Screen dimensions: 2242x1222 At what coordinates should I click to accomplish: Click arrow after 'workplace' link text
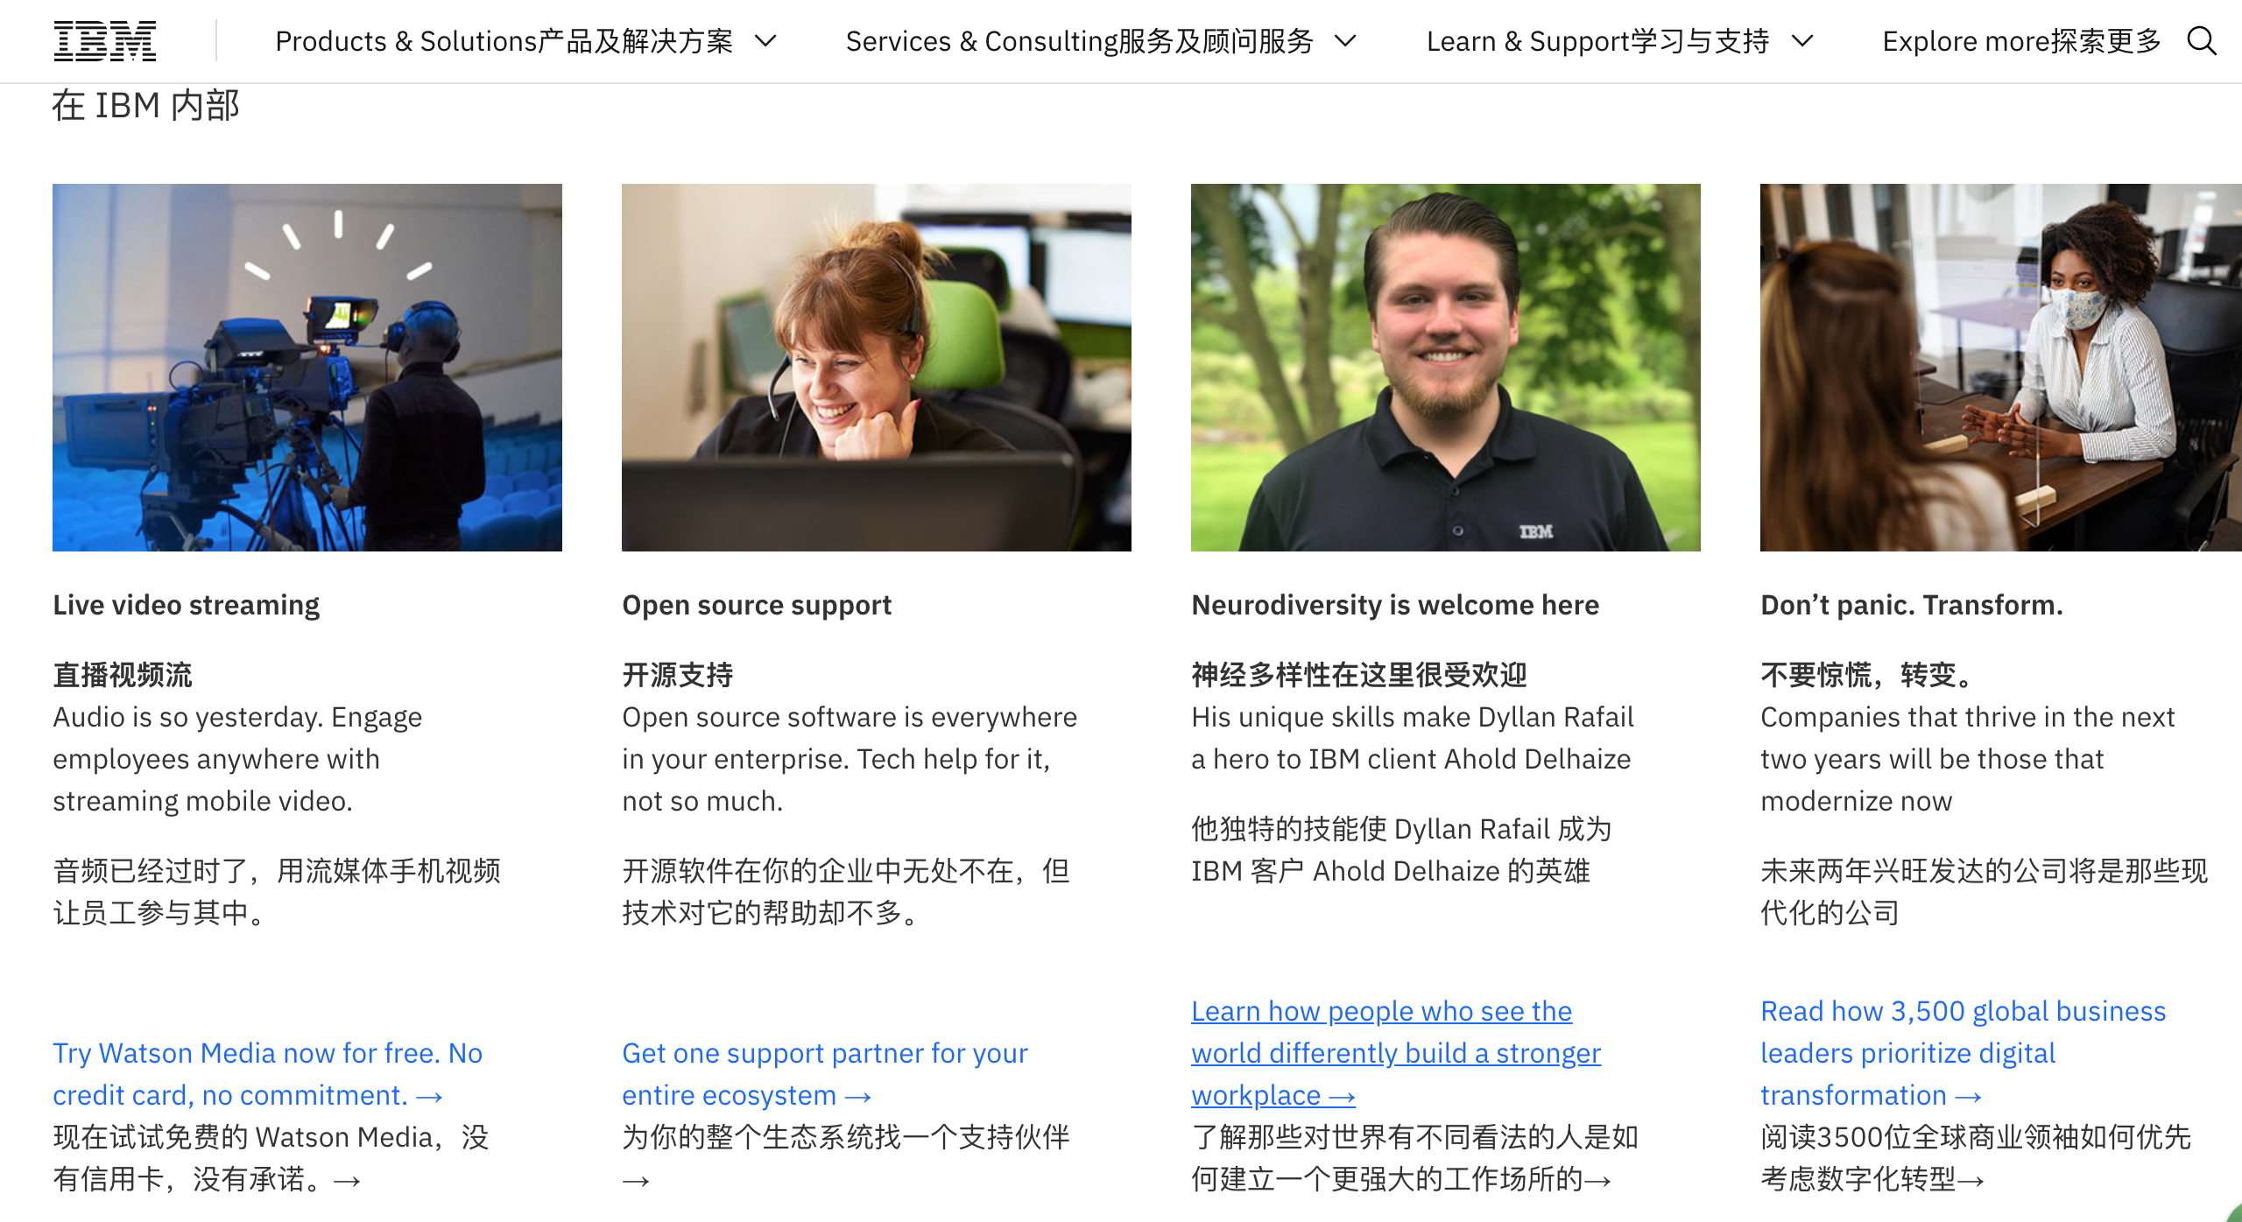click(1342, 1096)
